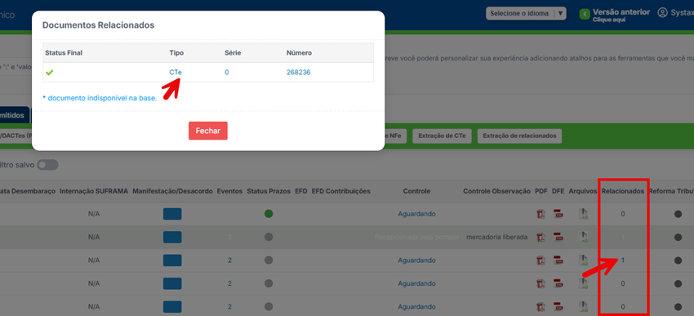Click the user profile icon beside Systax
The width and height of the screenshot is (694, 316).
click(662, 12)
